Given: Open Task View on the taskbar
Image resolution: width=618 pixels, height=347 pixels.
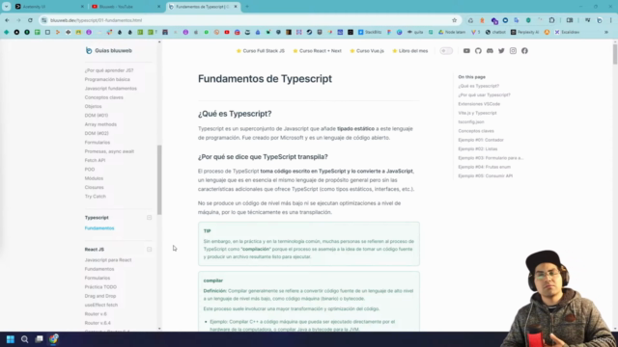Looking at the screenshot, I should point(39,339).
